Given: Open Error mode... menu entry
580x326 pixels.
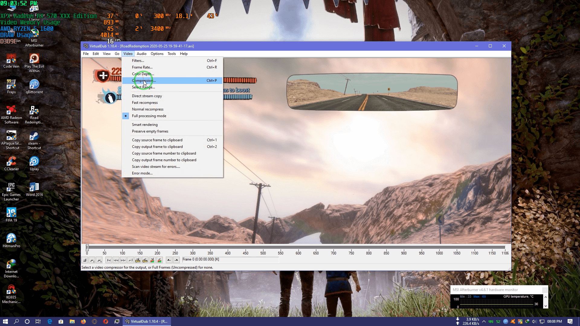Looking at the screenshot, I should tap(172, 173).
